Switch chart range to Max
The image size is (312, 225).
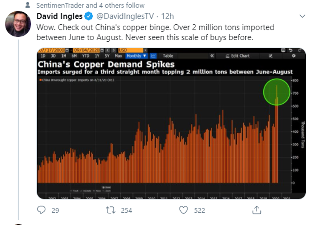pyautogui.click(x=118, y=56)
